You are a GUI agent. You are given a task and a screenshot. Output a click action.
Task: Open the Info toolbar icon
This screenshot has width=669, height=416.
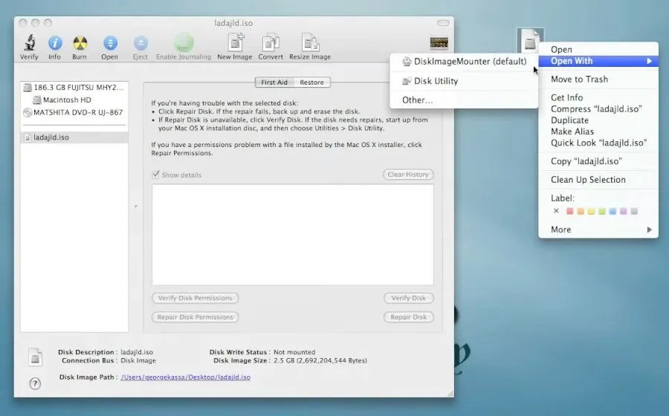54,42
